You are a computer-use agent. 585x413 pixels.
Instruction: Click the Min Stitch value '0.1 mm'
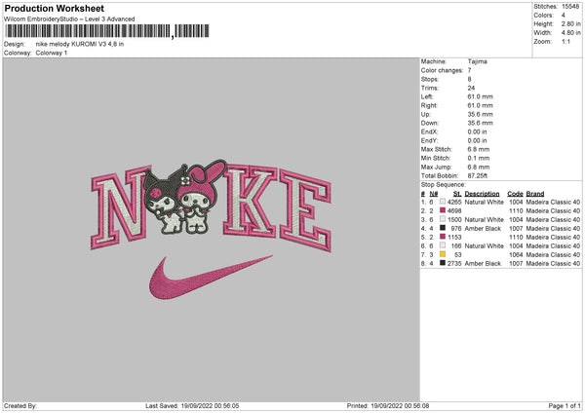pos(479,158)
